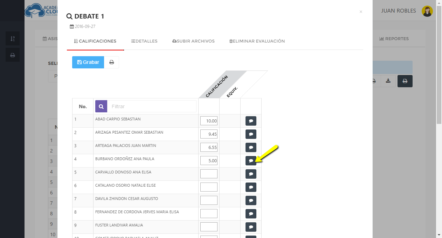Click empty grade field for CARVALLO DONOSO

pyautogui.click(x=209, y=174)
